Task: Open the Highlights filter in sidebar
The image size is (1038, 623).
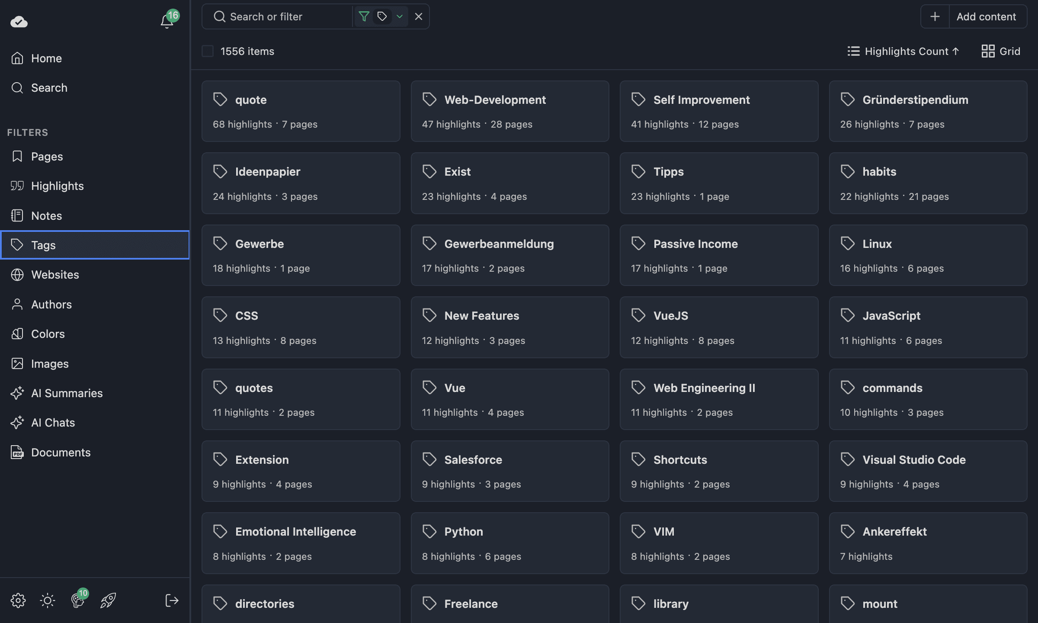Action: (57, 186)
